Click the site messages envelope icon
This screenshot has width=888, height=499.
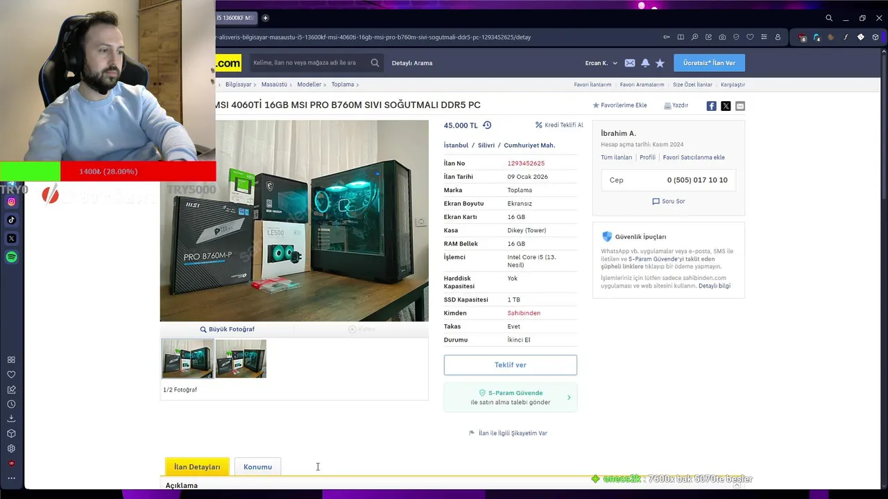pyautogui.click(x=629, y=63)
